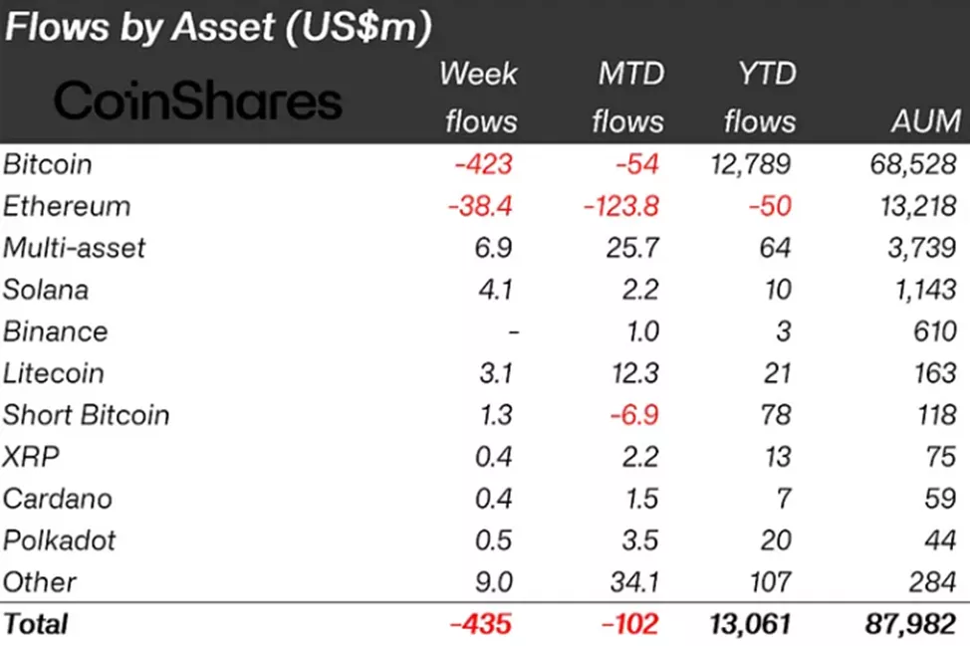Image resolution: width=970 pixels, height=646 pixels.
Task: Click Bitcoin's weekly flow value -423
Action: tap(485, 164)
